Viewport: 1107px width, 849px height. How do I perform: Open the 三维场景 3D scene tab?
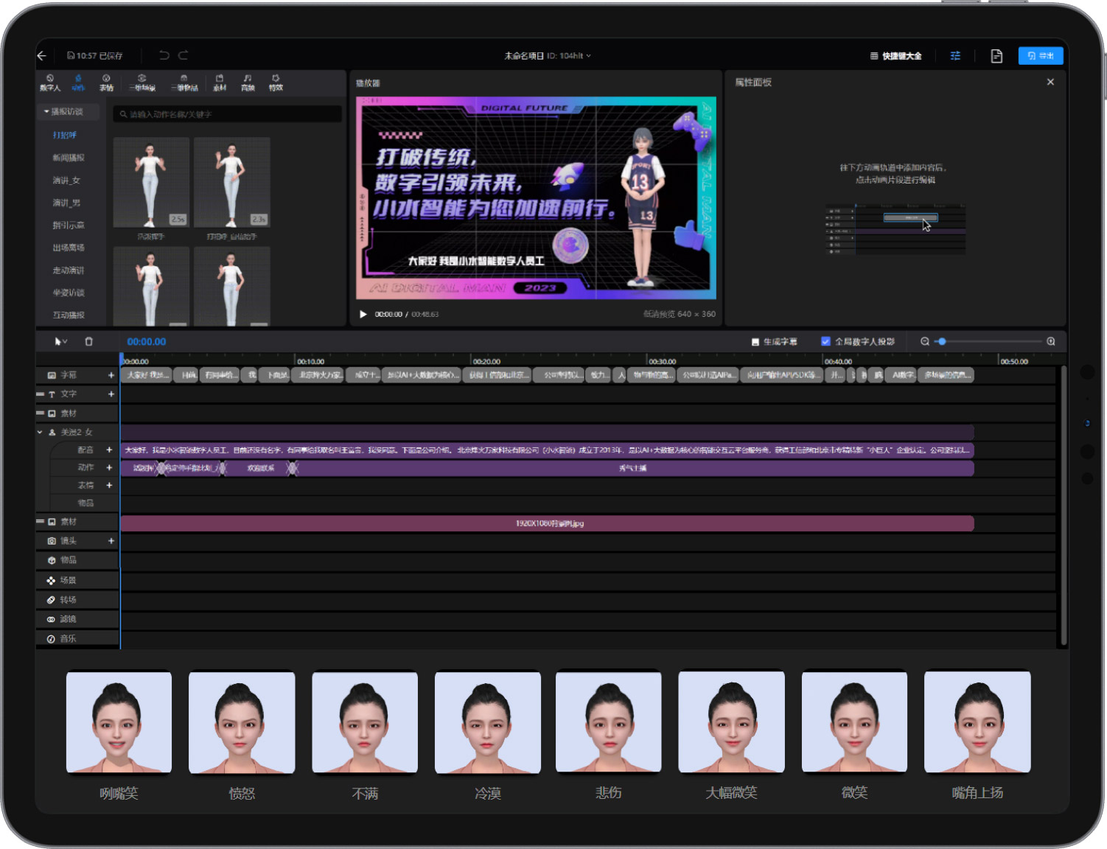coord(142,83)
